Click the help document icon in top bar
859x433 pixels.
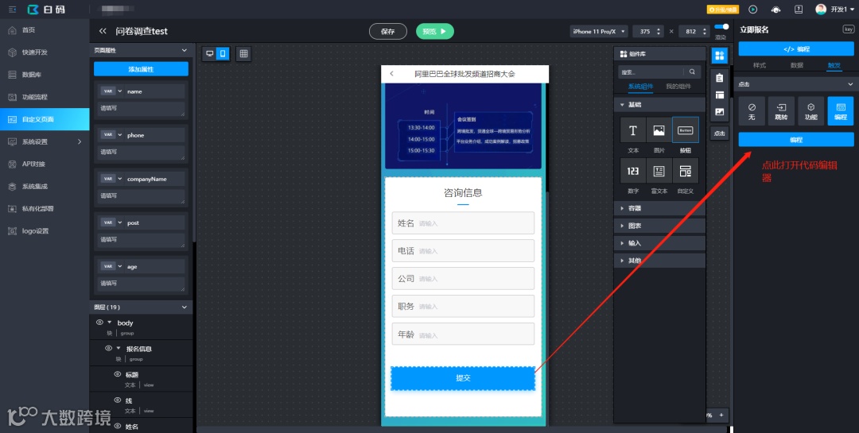[799, 10]
